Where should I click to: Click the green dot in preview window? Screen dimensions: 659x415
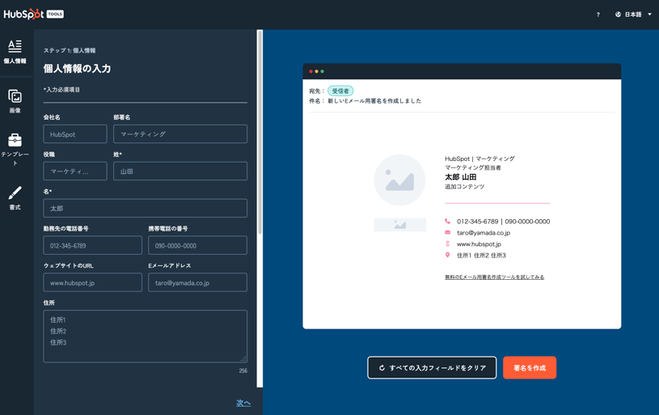pos(323,71)
